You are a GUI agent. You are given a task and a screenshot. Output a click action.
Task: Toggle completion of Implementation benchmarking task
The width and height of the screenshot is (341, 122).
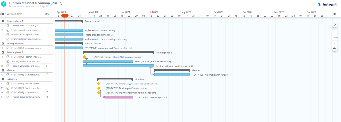[x=8, y=39]
